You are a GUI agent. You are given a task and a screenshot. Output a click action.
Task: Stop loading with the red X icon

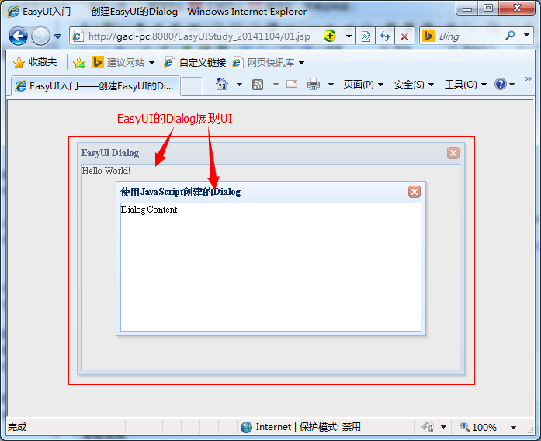[404, 36]
